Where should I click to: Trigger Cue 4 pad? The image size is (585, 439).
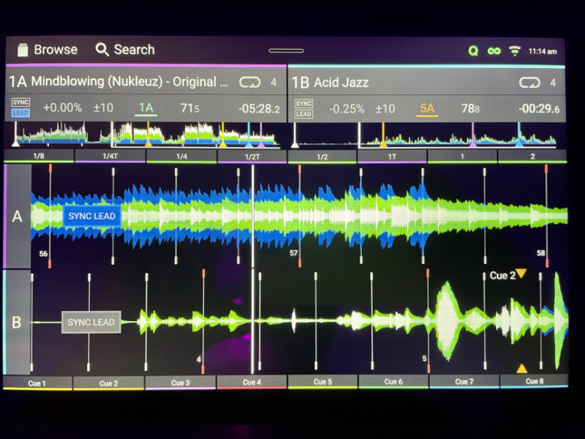252,382
